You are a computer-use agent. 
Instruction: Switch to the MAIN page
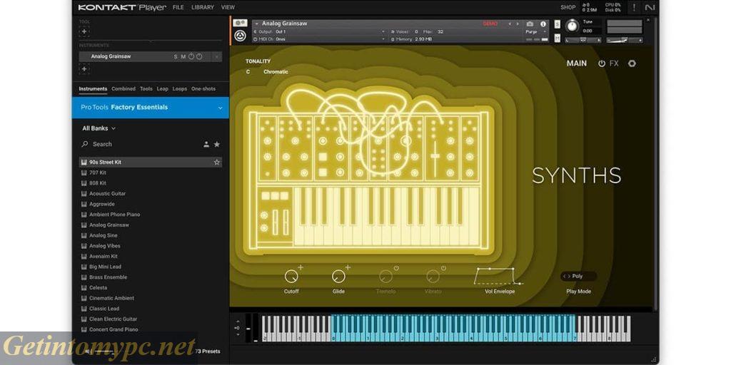(577, 63)
